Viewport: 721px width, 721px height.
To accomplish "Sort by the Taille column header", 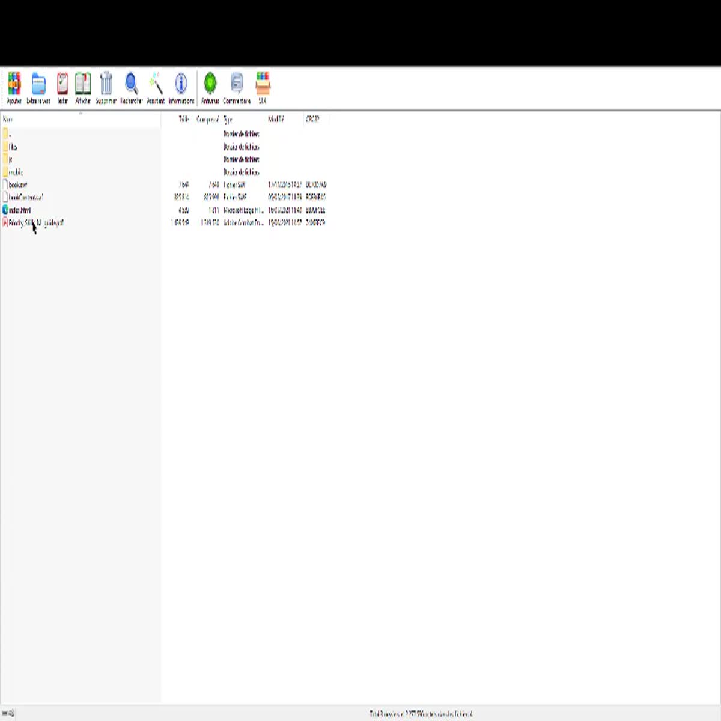I will (184, 120).
